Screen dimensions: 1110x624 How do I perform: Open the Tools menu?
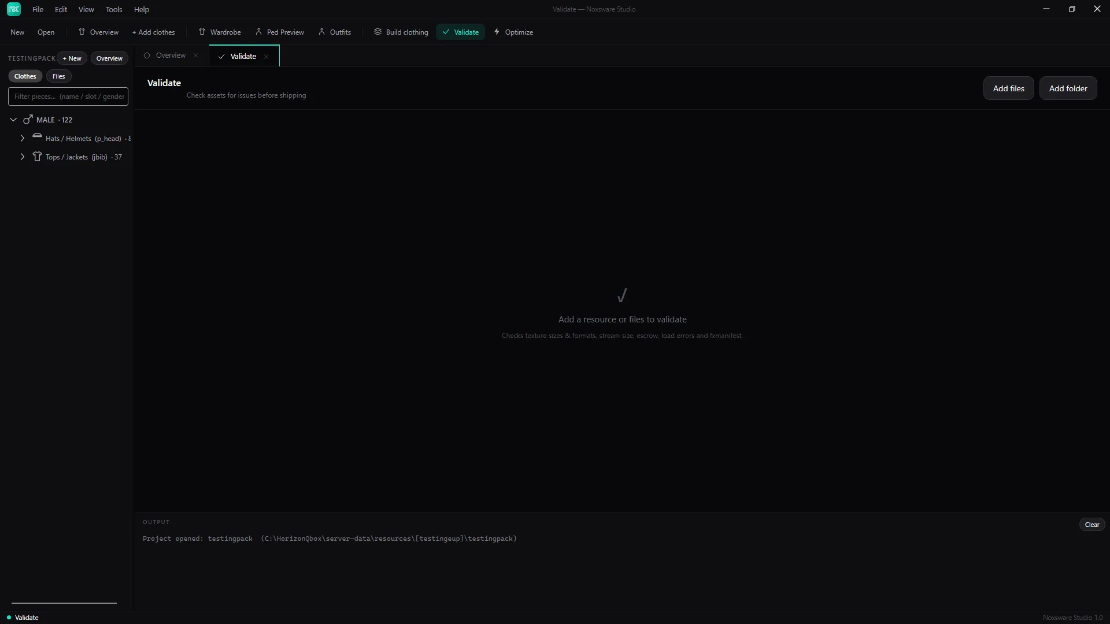click(114, 9)
